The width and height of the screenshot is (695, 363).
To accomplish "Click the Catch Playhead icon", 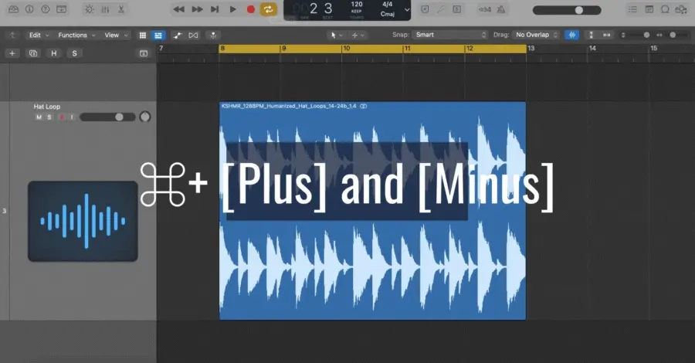I will [x=213, y=36].
